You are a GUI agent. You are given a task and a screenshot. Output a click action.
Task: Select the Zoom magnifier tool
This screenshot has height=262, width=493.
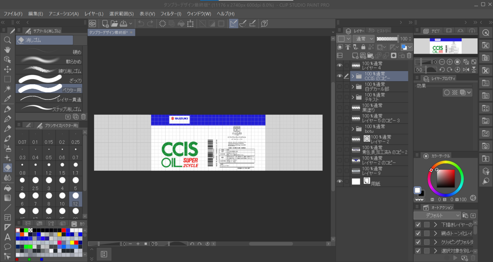tap(7, 40)
